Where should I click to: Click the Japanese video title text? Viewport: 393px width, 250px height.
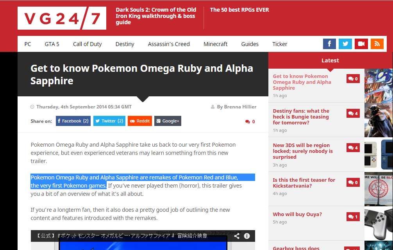pos(121,236)
